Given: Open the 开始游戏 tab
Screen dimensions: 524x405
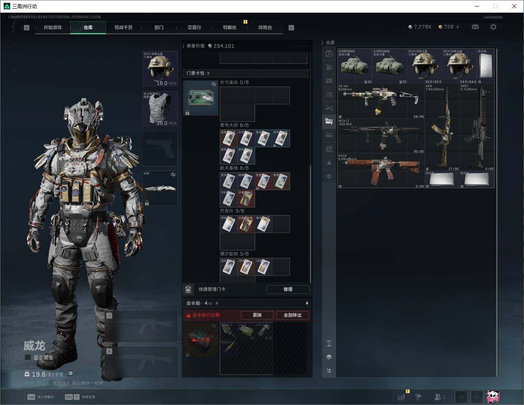Looking at the screenshot, I should tap(53, 27).
